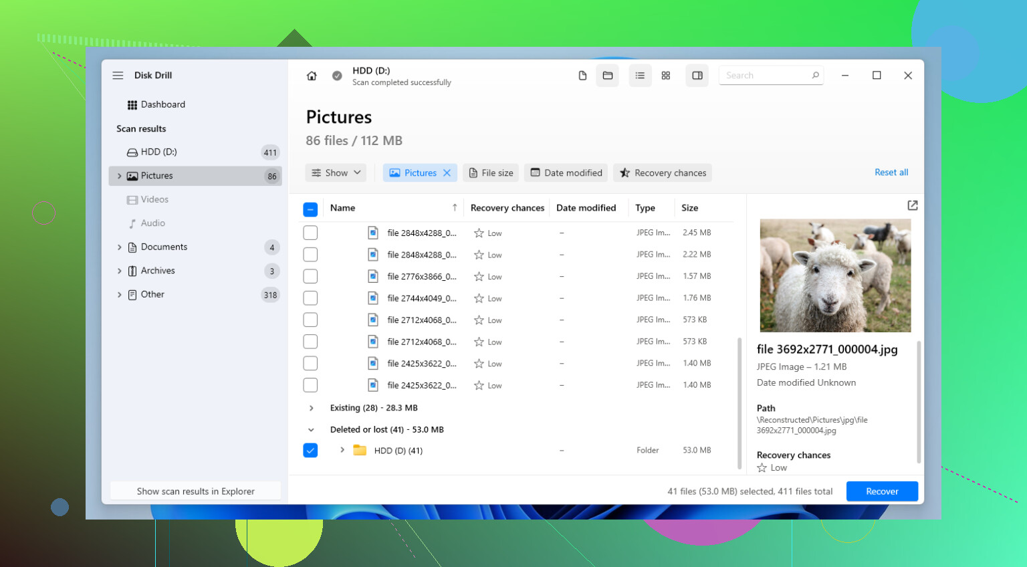Sort by the Type column header

645,208
